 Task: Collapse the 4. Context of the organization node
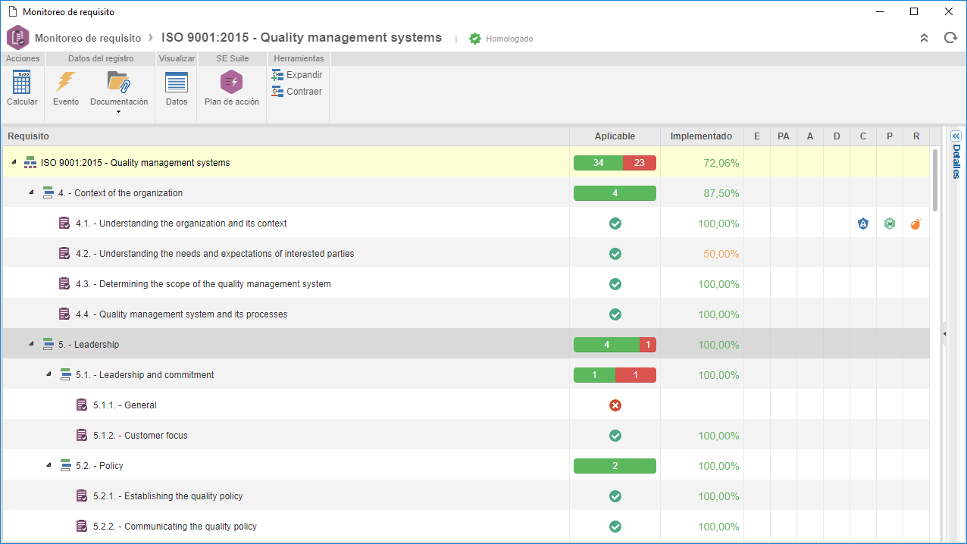(x=31, y=192)
